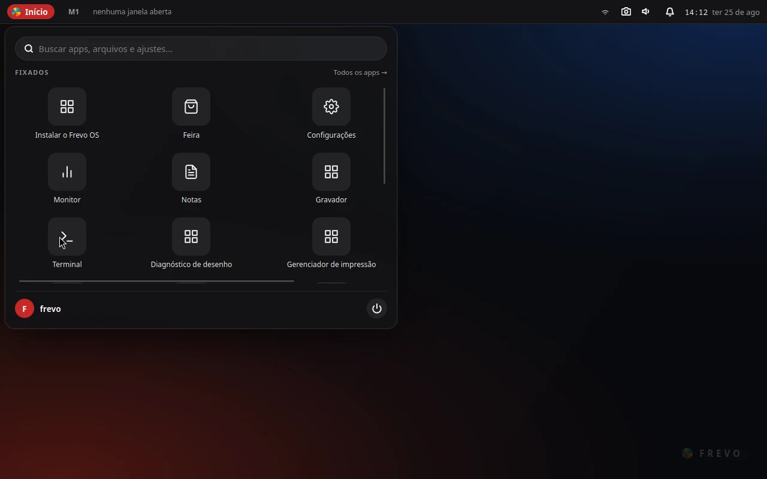Launch the Monitor app
The width and height of the screenshot is (767, 479).
67,172
